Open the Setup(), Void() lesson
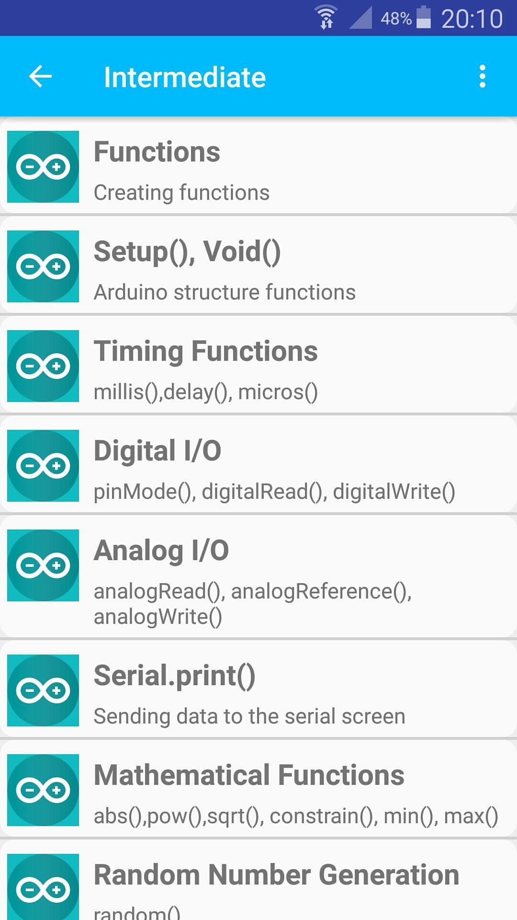 coord(187,252)
